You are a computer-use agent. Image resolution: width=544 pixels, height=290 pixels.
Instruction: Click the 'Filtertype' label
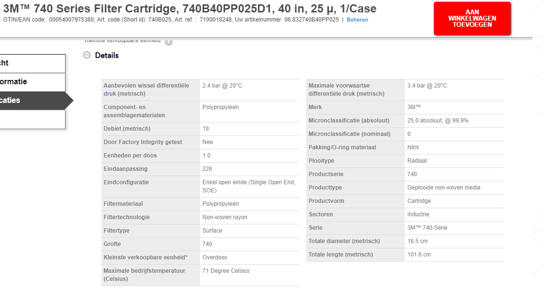pyautogui.click(x=117, y=231)
